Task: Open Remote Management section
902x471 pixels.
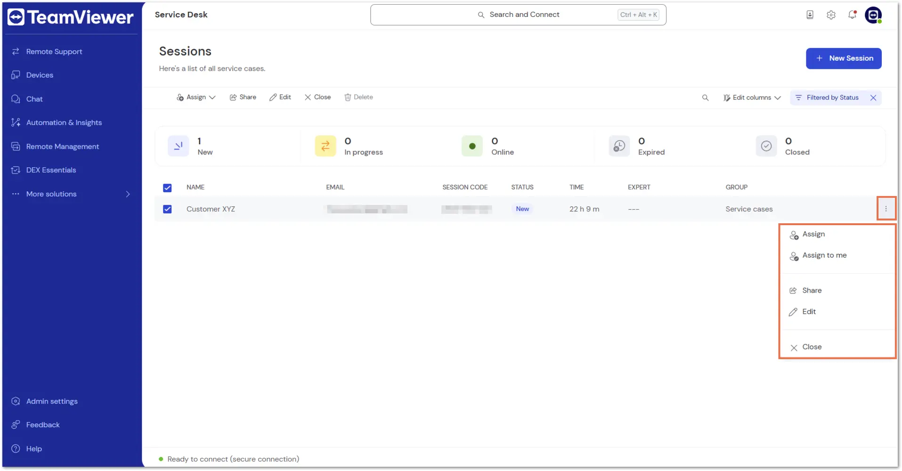Action: [62, 146]
